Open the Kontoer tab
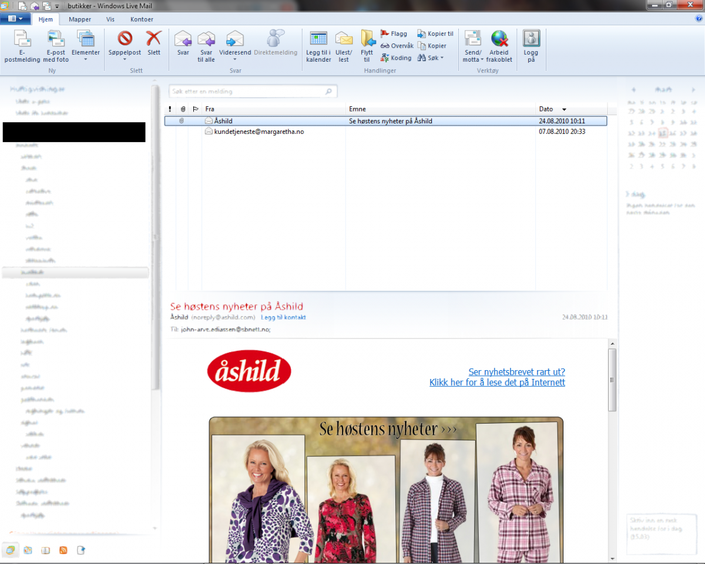The image size is (705, 564). pos(142,19)
